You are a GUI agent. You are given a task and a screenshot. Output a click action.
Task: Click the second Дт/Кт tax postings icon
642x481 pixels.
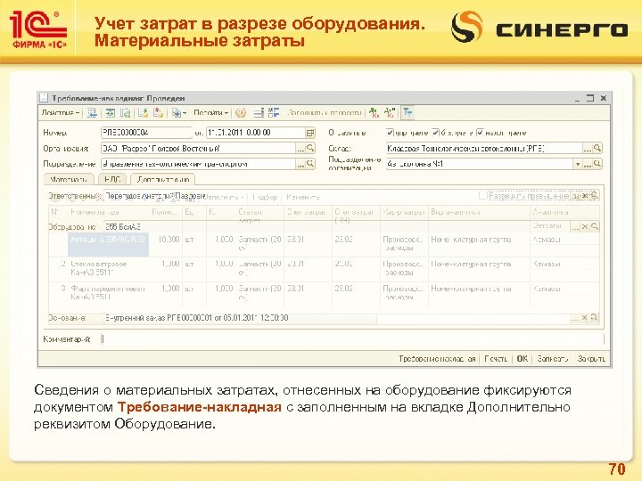(390, 113)
